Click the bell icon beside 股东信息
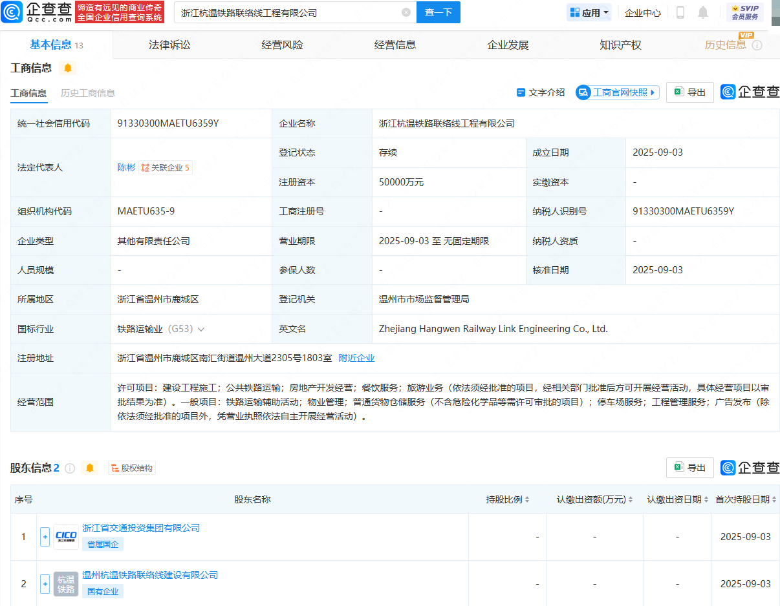This screenshot has width=780, height=606. (89, 468)
